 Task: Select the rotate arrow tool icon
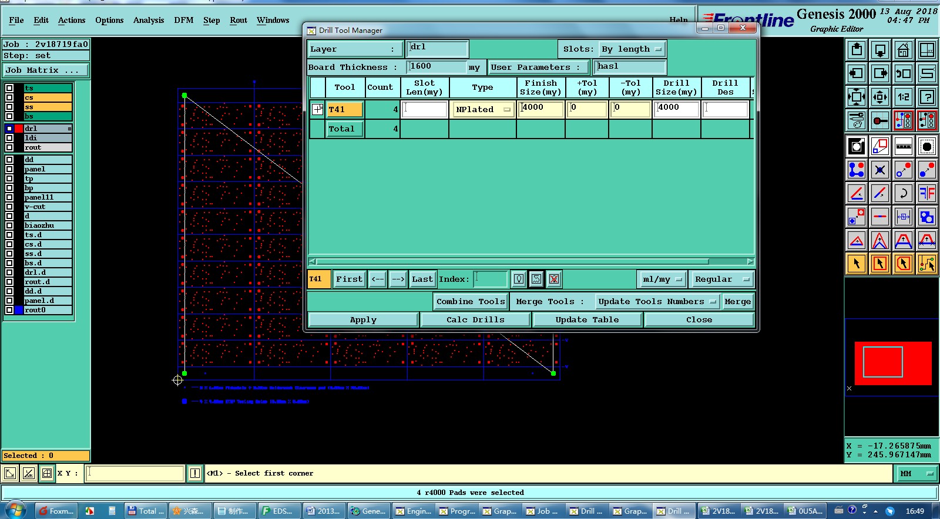[903, 193]
